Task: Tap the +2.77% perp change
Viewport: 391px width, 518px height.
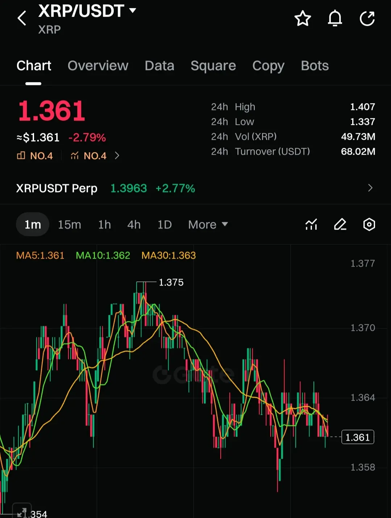Action: [x=175, y=188]
